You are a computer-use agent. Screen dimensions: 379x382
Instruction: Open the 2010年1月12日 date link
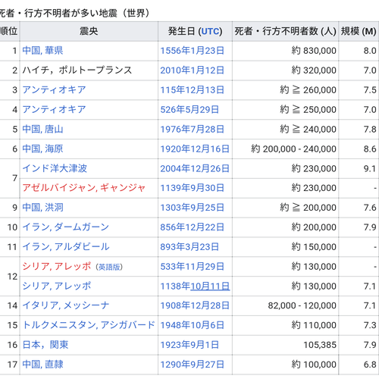click(192, 70)
